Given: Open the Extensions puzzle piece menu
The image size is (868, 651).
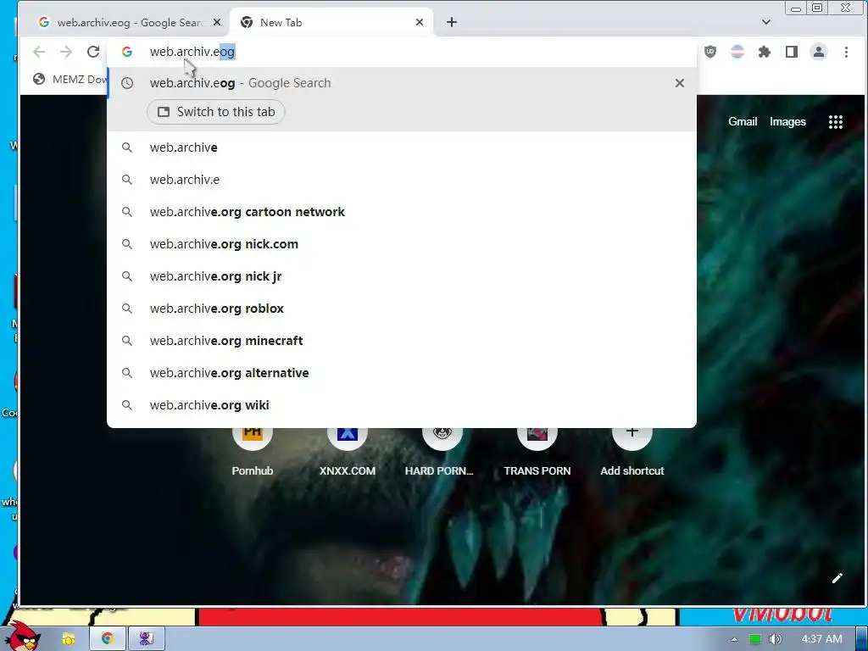Looking at the screenshot, I should 765,52.
